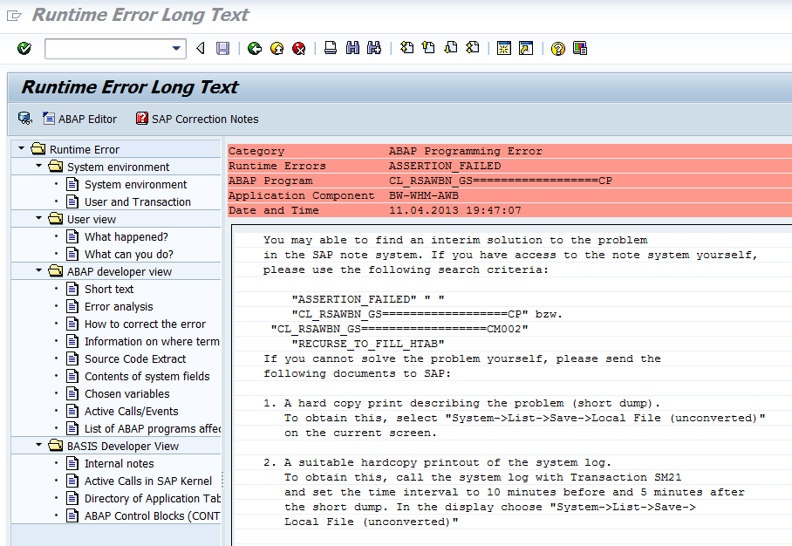Click the red Cancel icon

(x=299, y=49)
